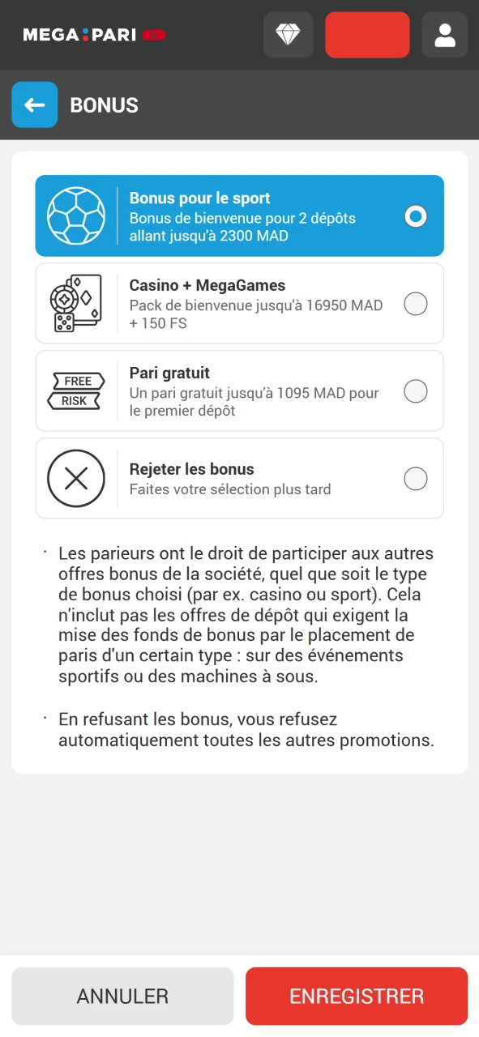Open the Bonus pour le sport card
The height and width of the screenshot is (1037, 479).
pos(239,216)
